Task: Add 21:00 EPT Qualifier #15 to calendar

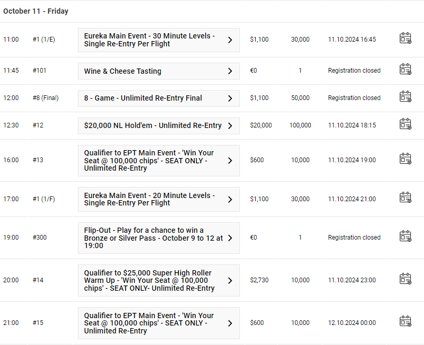Action: point(406,321)
